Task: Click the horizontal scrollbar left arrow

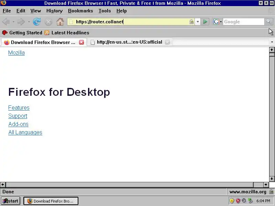Action: coord(3,184)
